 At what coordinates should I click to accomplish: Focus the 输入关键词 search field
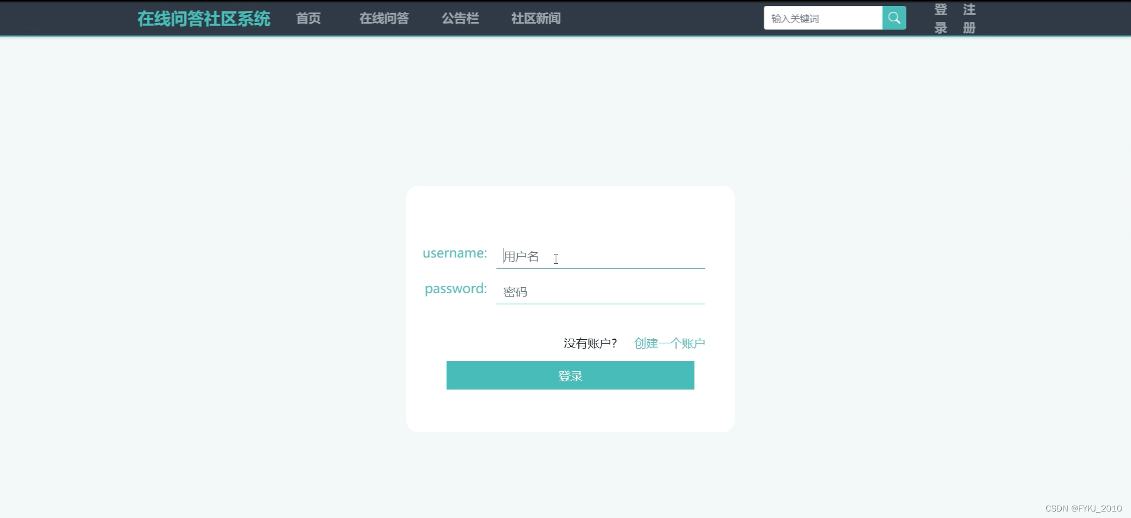click(x=823, y=18)
